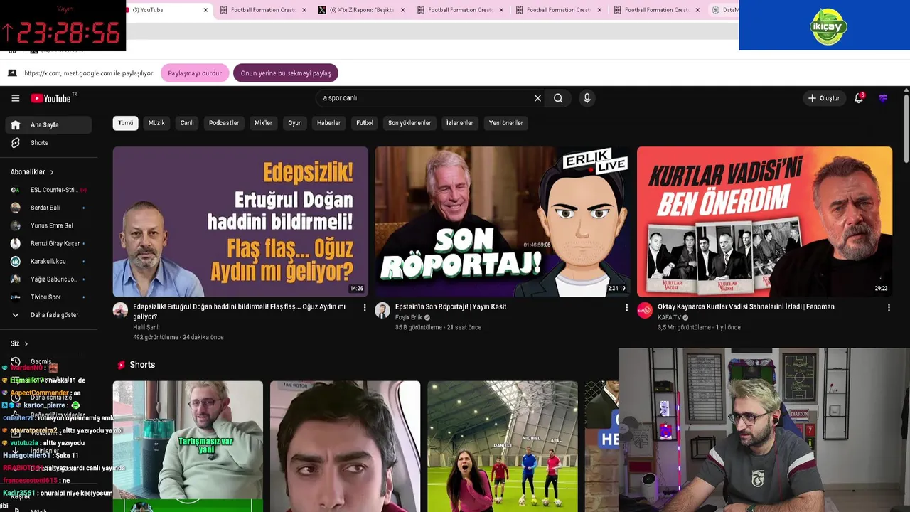Screen dimensions: 910x512
Task: Expand the Abonelikler section chevron
Action: coord(51,172)
